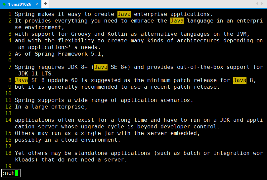Click line number 17
Viewport: 267px width, 180px height.
click(8, 147)
